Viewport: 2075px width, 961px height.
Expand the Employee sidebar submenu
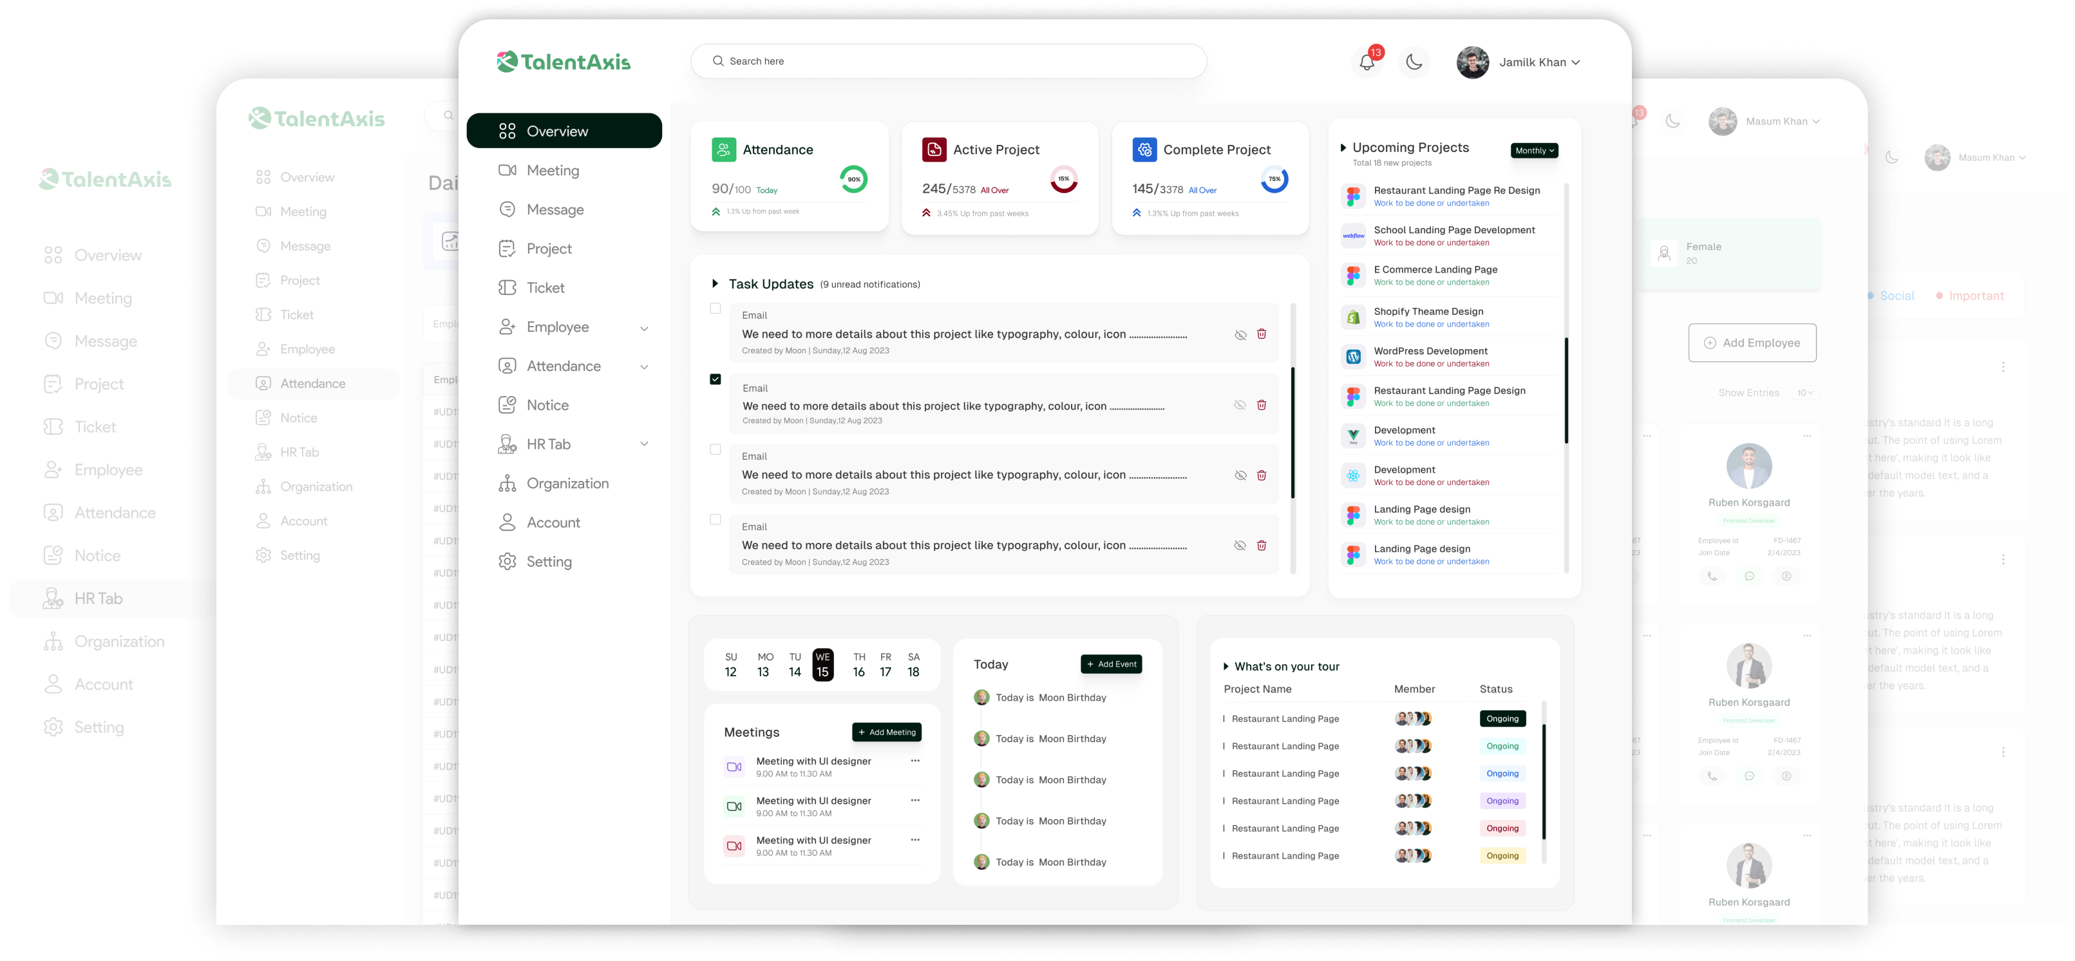(x=643, y=328)
